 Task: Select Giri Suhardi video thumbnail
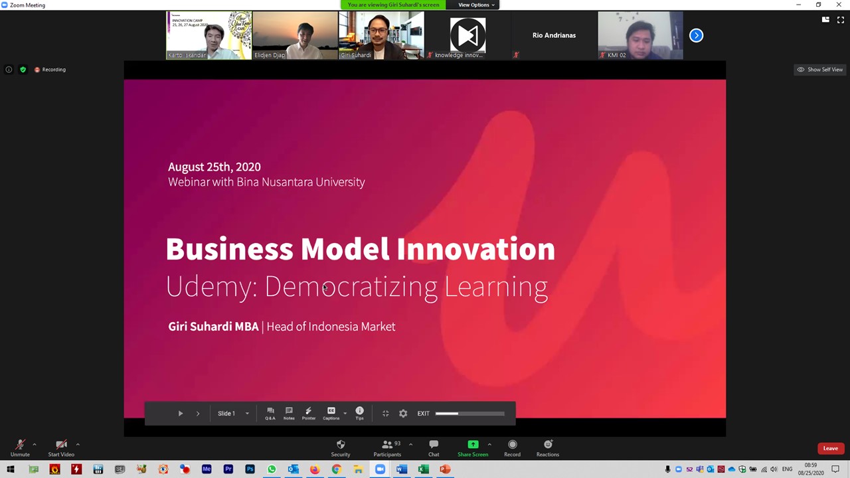381,35
